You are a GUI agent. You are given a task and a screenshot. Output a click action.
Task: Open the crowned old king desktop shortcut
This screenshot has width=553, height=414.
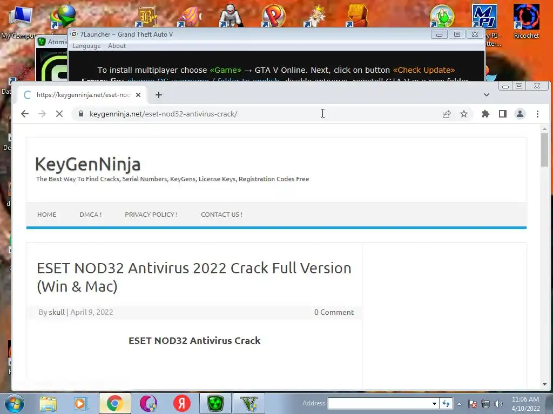pyautogui.click(x=315, y=16)
